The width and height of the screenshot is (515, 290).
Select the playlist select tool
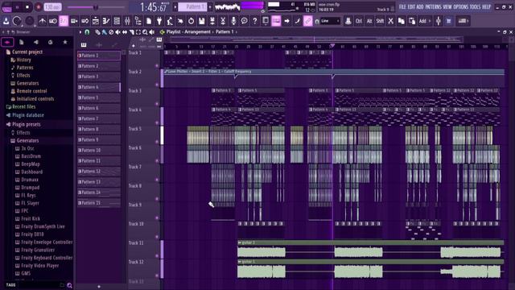[x=138, y=32]
